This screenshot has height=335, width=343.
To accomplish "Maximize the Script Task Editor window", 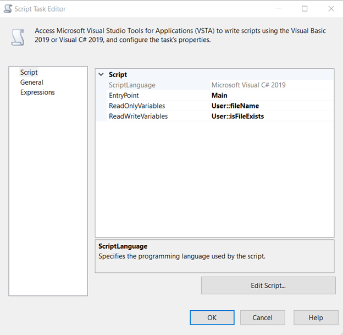I will click(x=305, y=9).
